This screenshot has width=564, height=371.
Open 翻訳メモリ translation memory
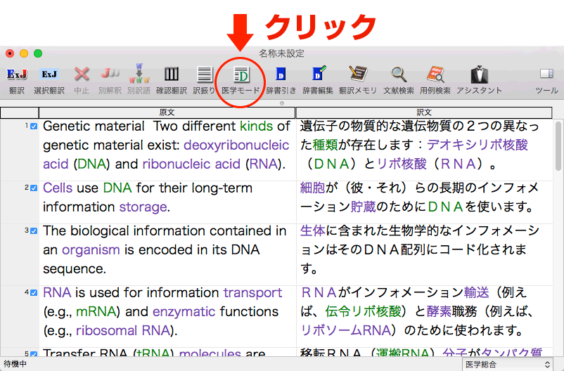pyautogui.click(x=358, y=74)
